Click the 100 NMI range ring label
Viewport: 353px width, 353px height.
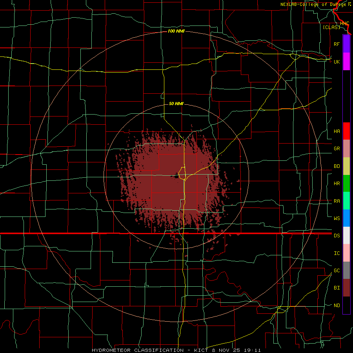tap(176, 31)
